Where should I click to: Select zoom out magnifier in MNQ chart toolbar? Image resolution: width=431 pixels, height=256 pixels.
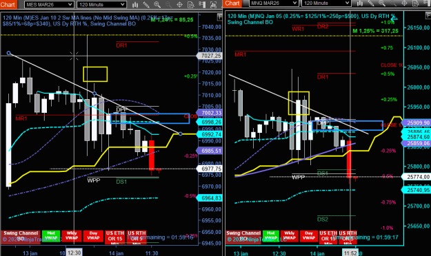coord(393,3)
